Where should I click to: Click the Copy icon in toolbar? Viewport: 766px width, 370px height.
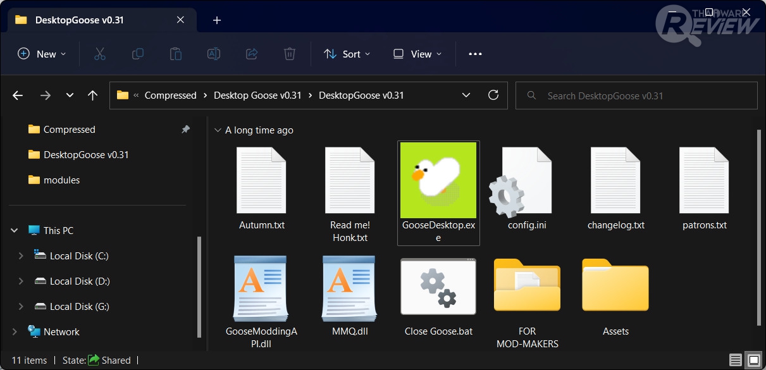coord(137,54)
